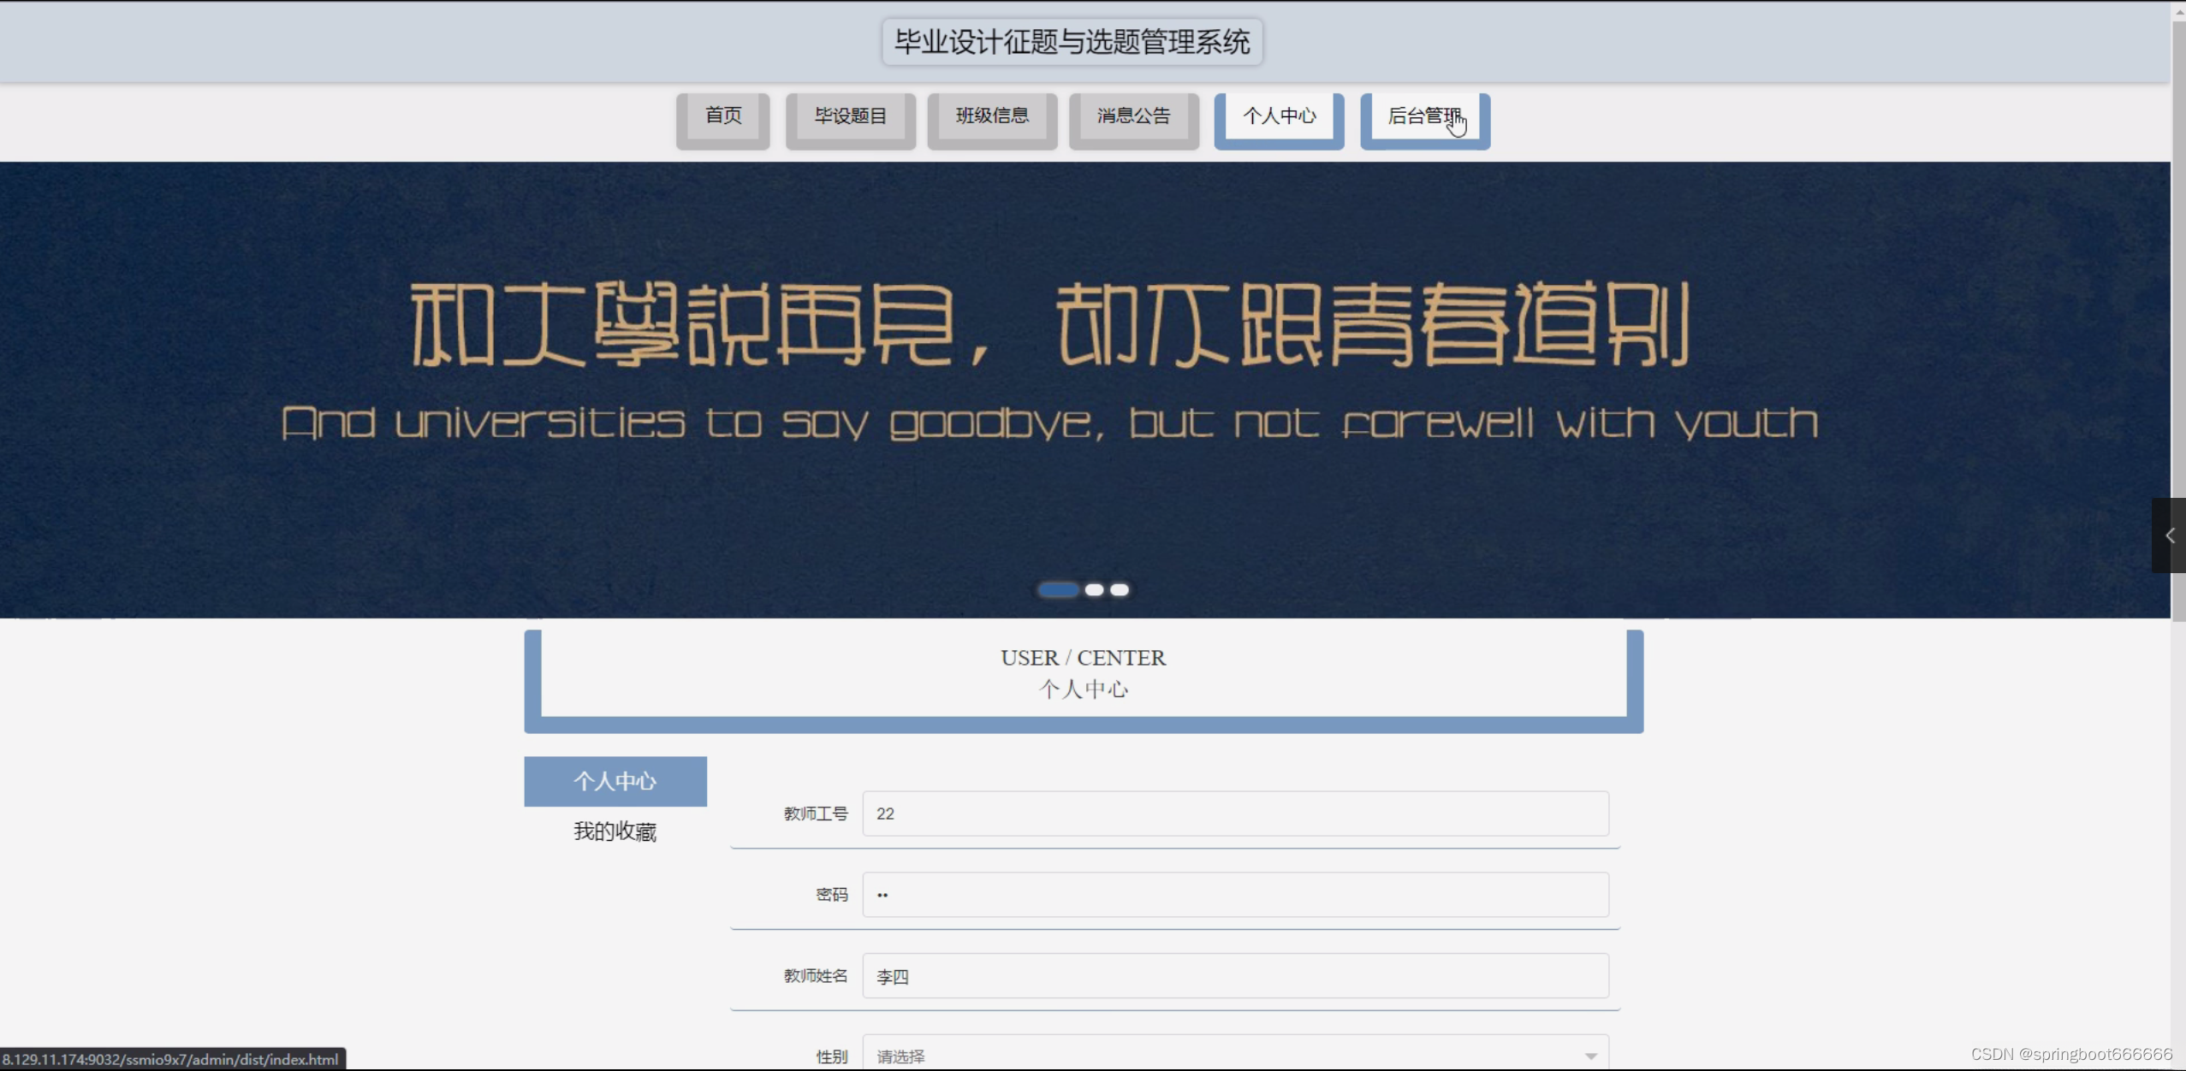This screenshot has height=1071, width=2186.
Task: Select the first carousel indicator dot
Action: point(1058,589)
